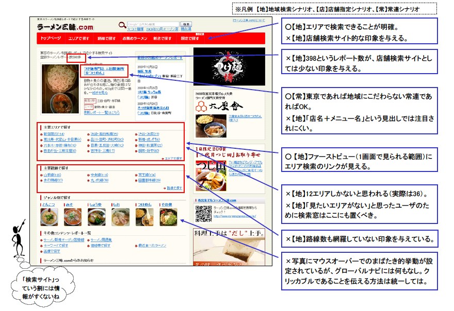
Task: Open the 自由が丘・三軒茶屋 area link
Action: (x=60, y=150)
